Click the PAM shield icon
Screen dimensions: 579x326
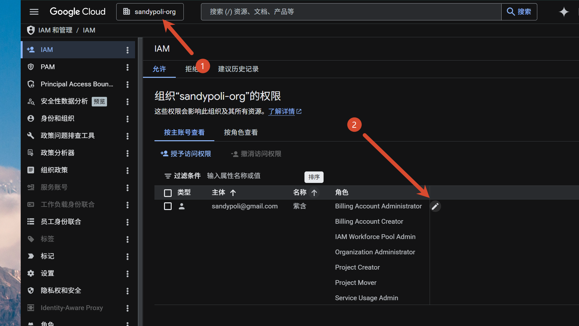point(31,67)
